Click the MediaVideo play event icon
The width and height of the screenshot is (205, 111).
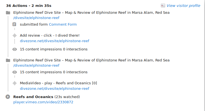coord(15,83)
